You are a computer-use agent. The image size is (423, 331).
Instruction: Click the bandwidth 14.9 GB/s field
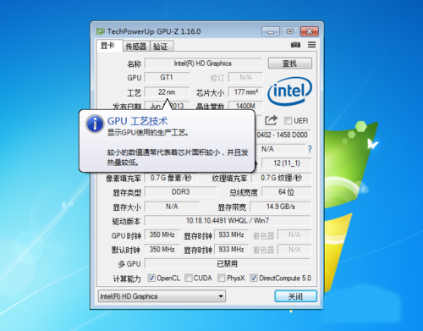(281, 207)
